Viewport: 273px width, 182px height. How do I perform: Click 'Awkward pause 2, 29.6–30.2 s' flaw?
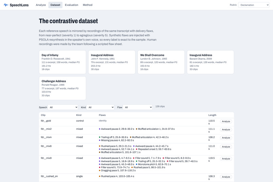pos(117,129)
